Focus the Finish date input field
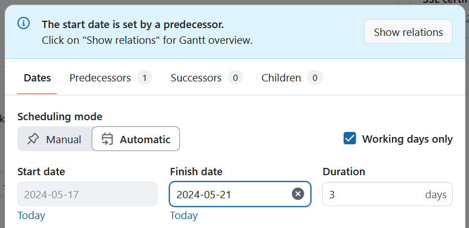The width and height of the screenshot is (469, 228). (231, 194)
